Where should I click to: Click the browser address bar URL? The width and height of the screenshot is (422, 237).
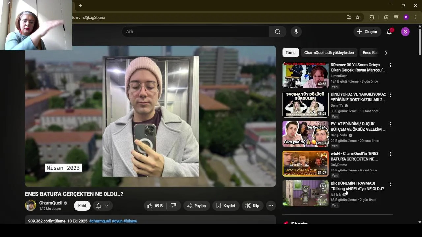[x=89, y=17]
